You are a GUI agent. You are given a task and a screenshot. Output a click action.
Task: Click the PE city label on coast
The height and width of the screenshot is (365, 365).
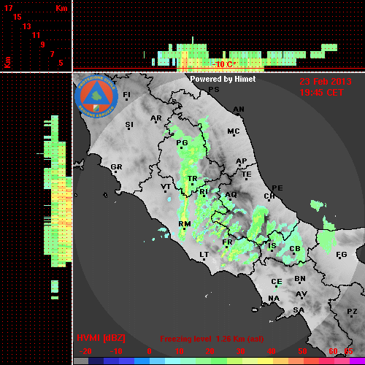(277, 188)
